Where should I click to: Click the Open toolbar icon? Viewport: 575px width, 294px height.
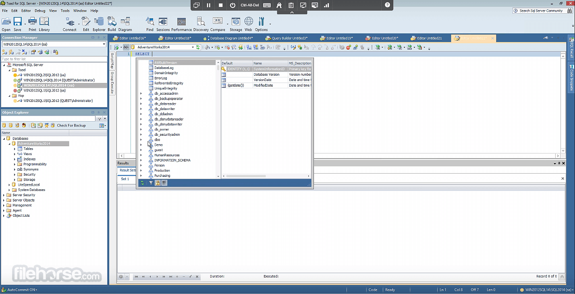tap(6, 24)
